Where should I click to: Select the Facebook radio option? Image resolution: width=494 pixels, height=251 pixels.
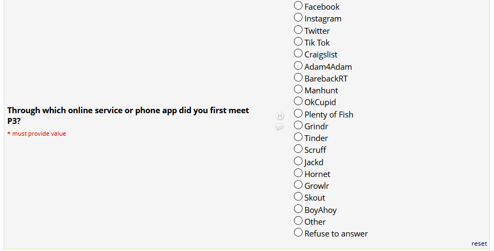coord(298,6)
